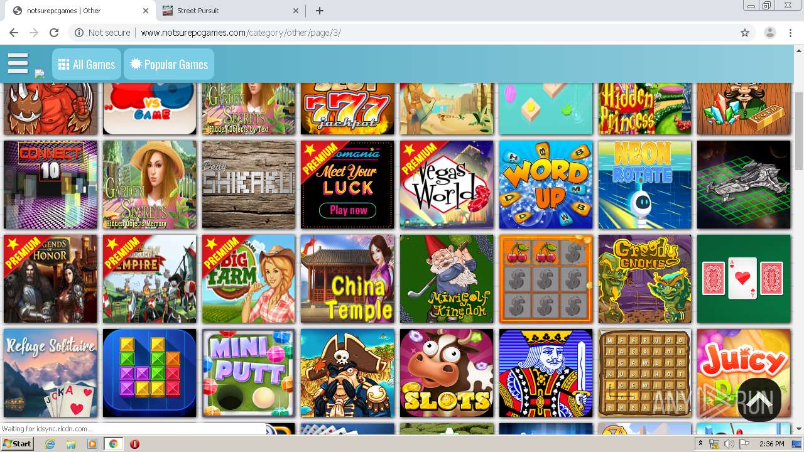Open the Daily Shikaku game thumbnail
Screen dimensions: 804x452
tap(249, 185)
